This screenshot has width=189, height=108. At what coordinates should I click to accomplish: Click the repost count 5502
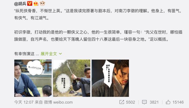(130, 102)
